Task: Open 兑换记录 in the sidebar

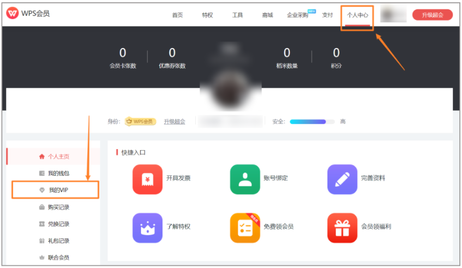Action: click(59, 224)
